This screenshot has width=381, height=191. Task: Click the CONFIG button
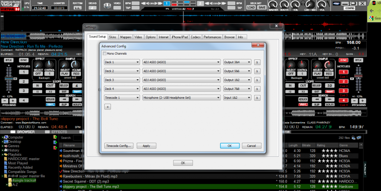350,8
